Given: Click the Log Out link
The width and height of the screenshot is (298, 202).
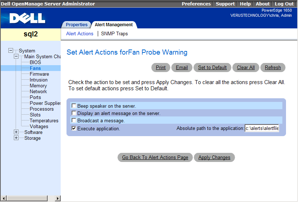Looking at the screenshot, I should coord(284,4).
